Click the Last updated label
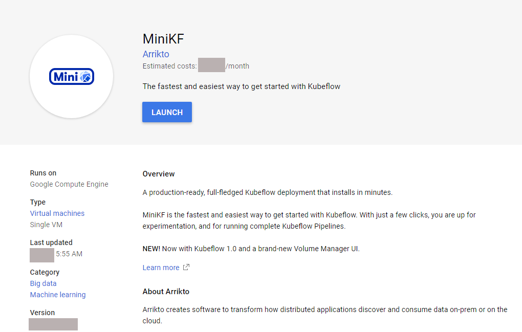The width and height of the screenshot is (522, 332). click(x=51, y=242)
